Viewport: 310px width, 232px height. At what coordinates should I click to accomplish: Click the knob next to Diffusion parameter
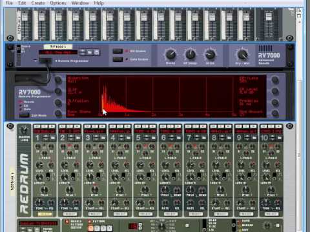tap(58, 102)
